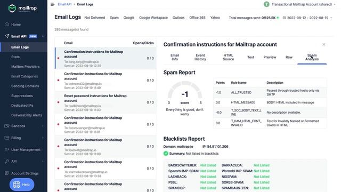Click the Account Settings icon
The width and height of the screenshot is (341, 192).
(x=7, y=173)
